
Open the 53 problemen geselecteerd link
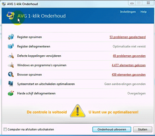128,37
